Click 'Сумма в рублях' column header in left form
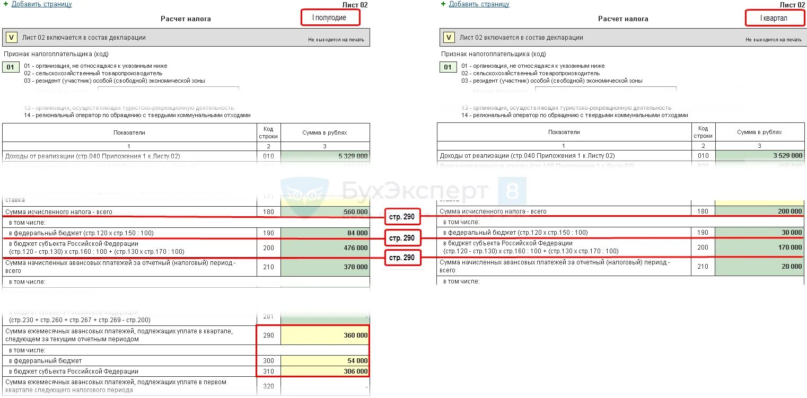This screenshot has height=398, width=807. [325, 132]
